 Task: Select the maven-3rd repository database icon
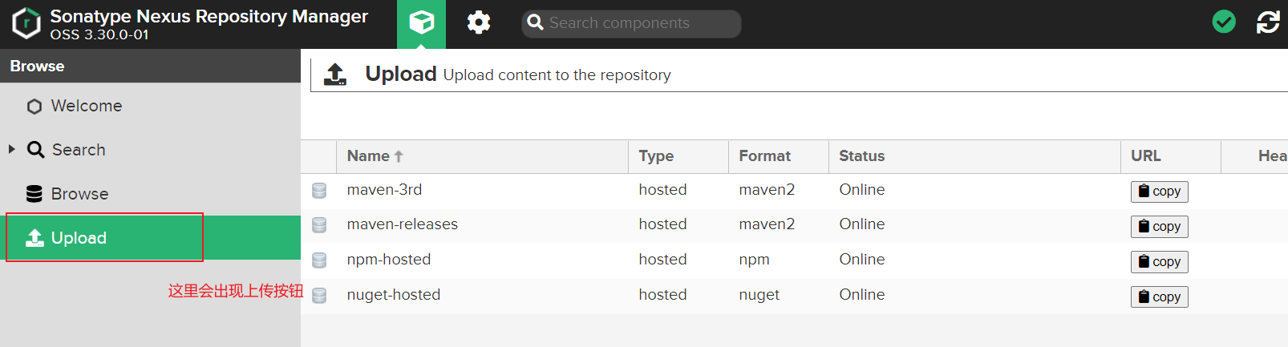coord(319,190)
